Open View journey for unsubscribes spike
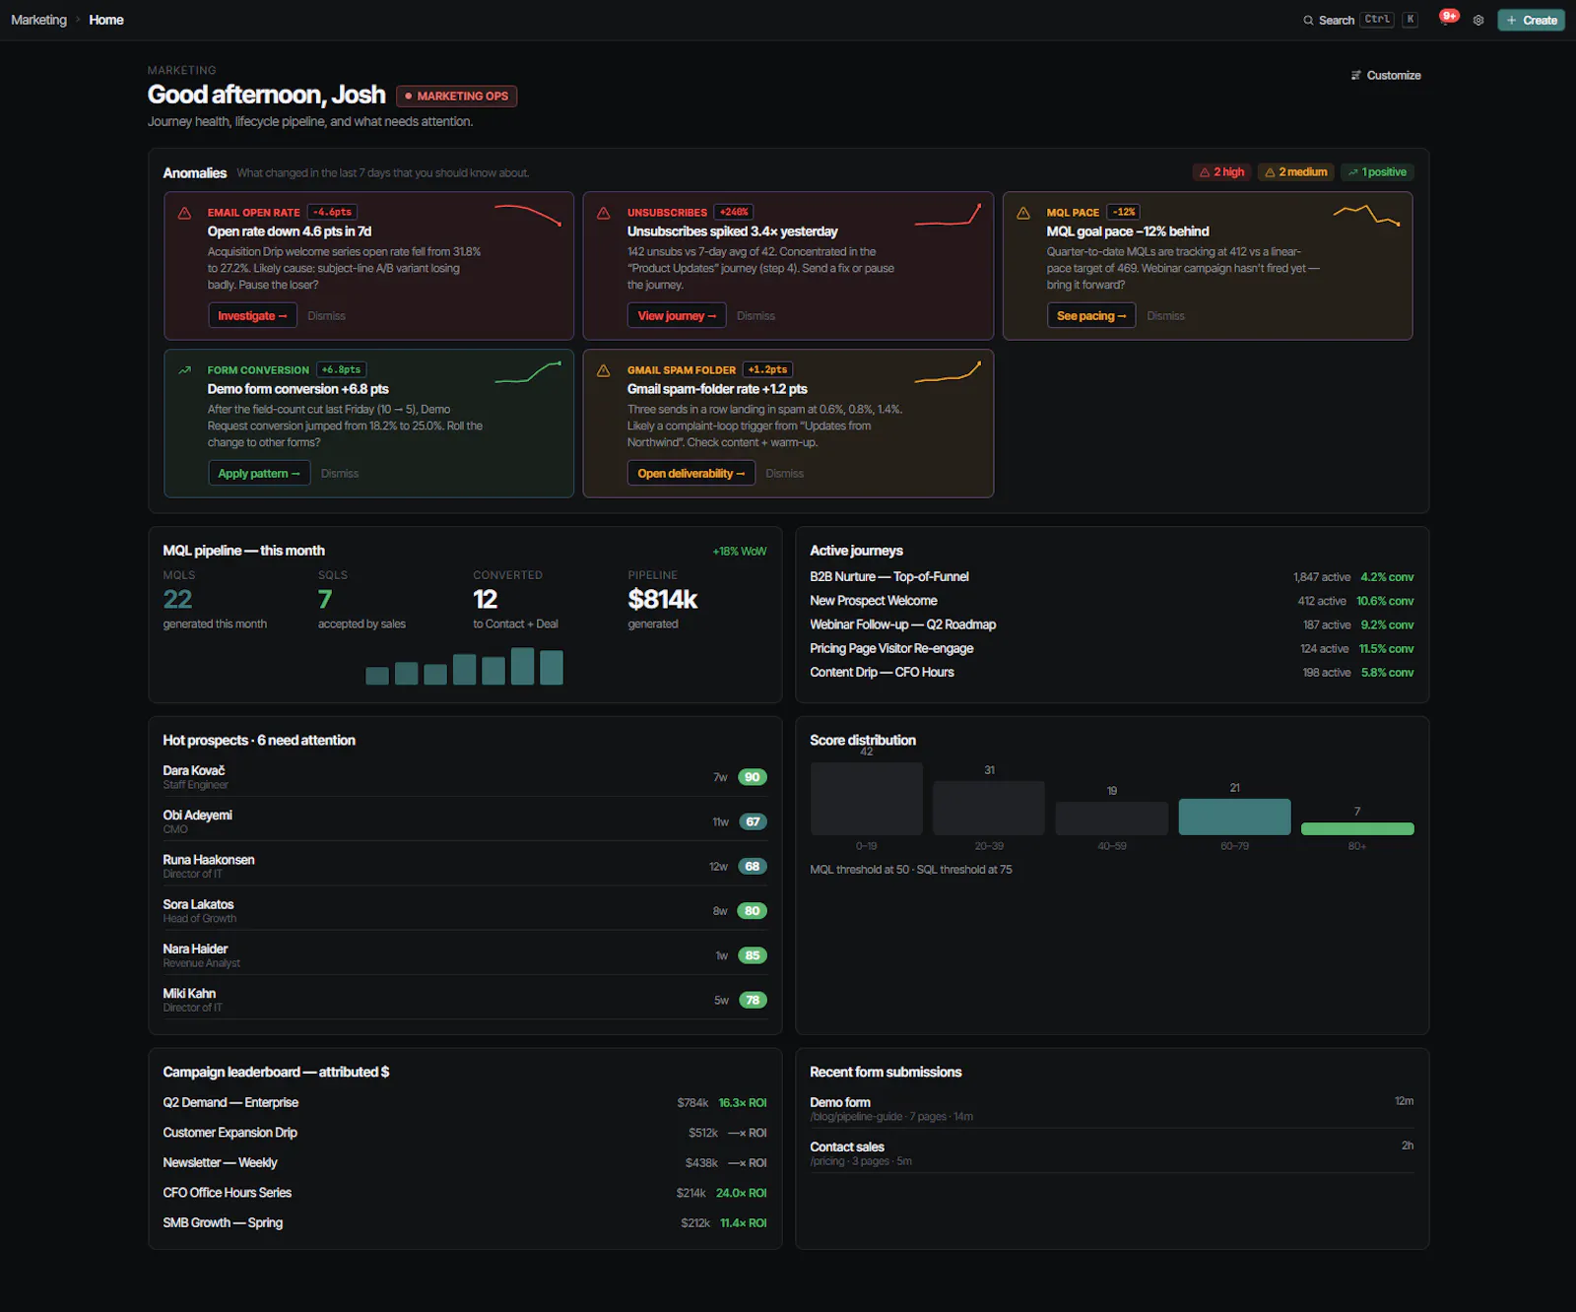1576x1312 pixels. click(677, 315)
